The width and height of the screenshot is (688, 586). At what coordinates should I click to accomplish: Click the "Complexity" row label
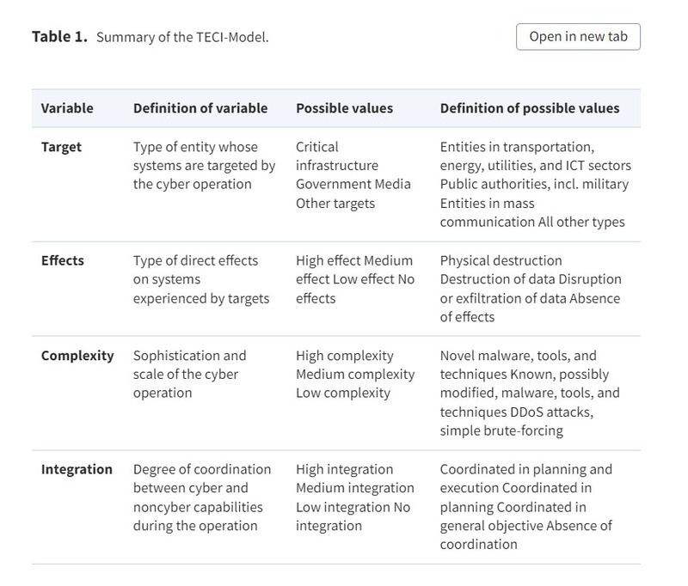[x=77, y=356]
